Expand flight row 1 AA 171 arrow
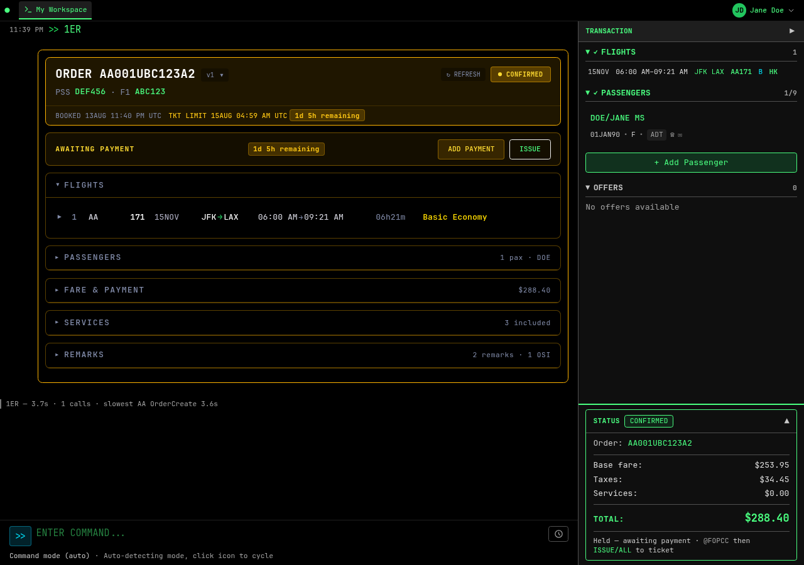804x565 pixels. (60, 217)
